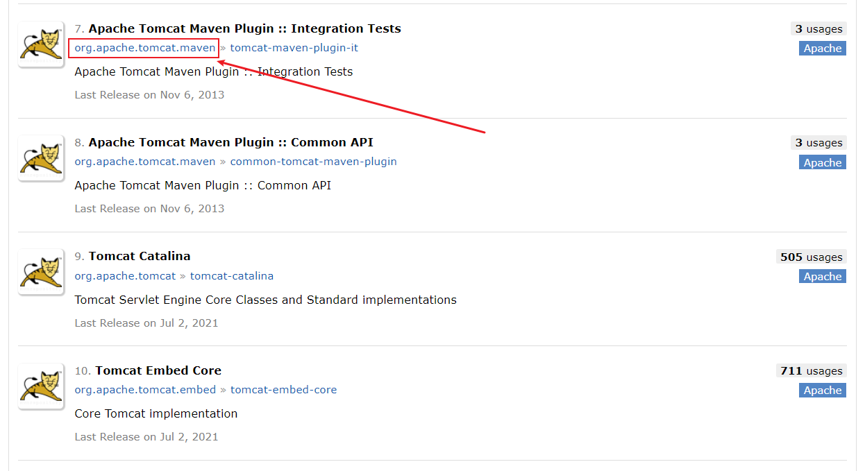Click the org.apache.tomcat group link
This screenshot has width=865, height=471.
[125, 276]
